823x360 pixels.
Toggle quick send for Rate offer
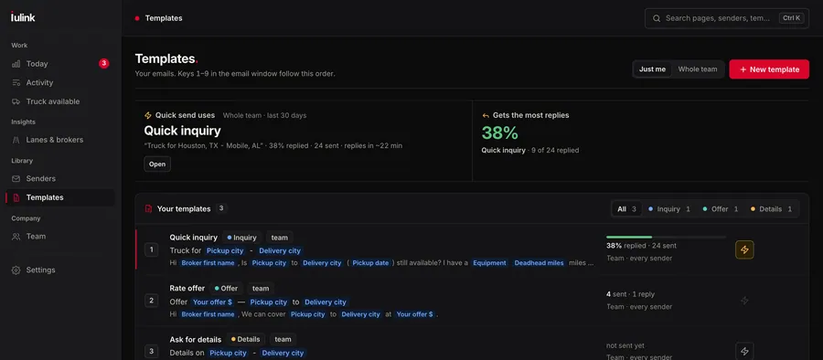click(x=744, y=301)
